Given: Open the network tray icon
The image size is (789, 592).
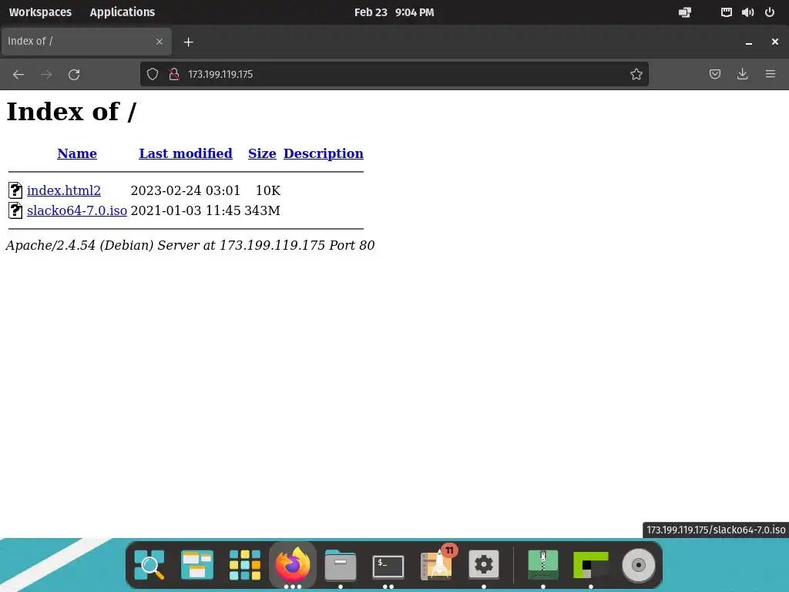Looking at the screenshot, I should point(726,12).
